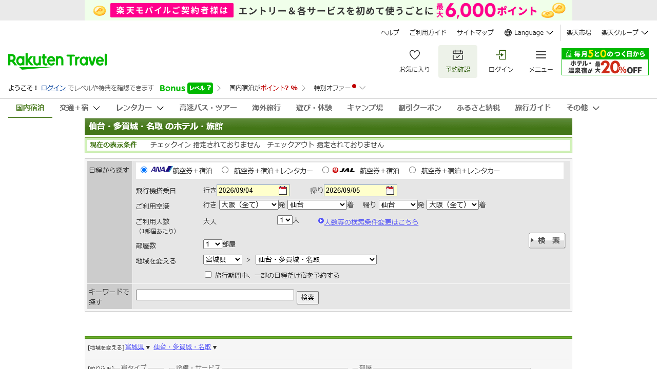
Task: Click 宮城県 link in 地域を変える bar
Action: pyautogui.click(x=134, y=347)
